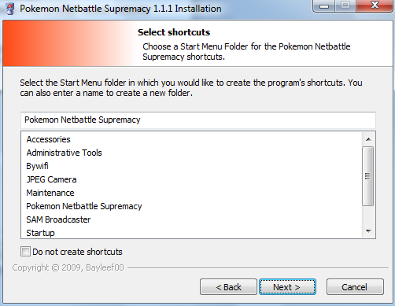Screen dimensions: 395x306
Task: Click the scrollbar down arrow
Action: click(x=368, y=231)
